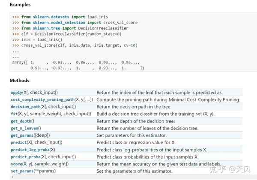257x180 pixels.
Task: Open the apply method link
Action: click(16, 92)
